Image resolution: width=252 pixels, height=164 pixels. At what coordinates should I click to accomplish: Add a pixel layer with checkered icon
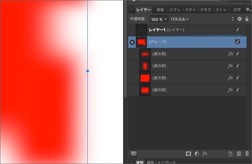click(x=239, y=154)
